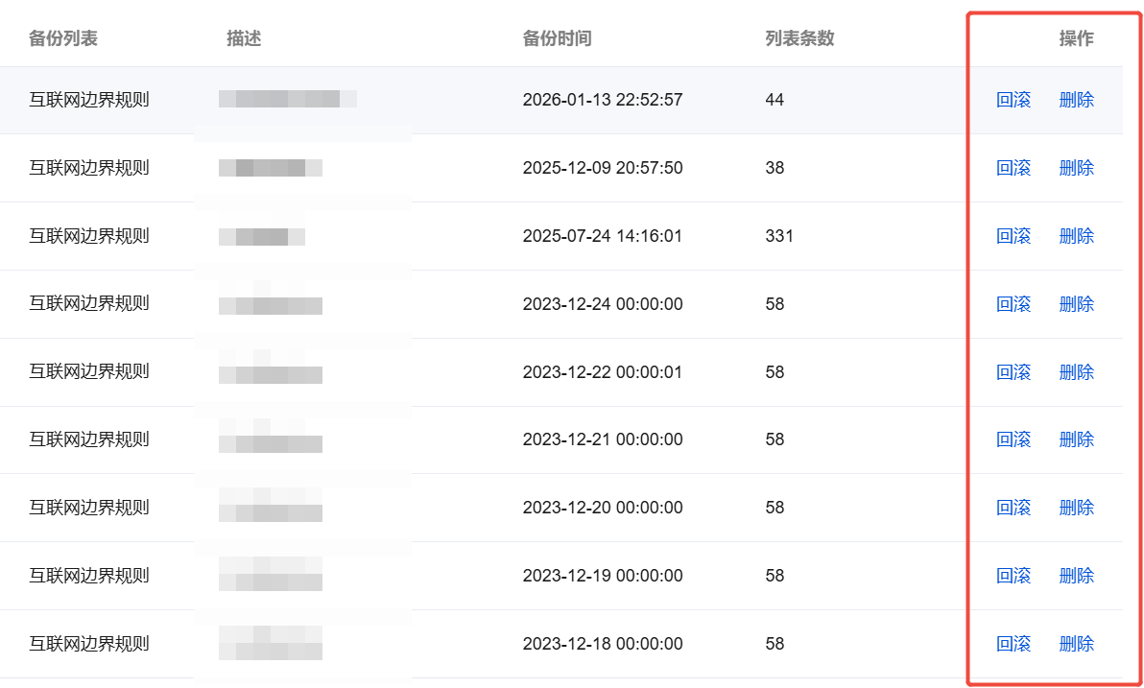Delete the 2025-07-24 14:16:01 backup
The width and height of the screenshot is (1144, 688).
pos(1076,236)
